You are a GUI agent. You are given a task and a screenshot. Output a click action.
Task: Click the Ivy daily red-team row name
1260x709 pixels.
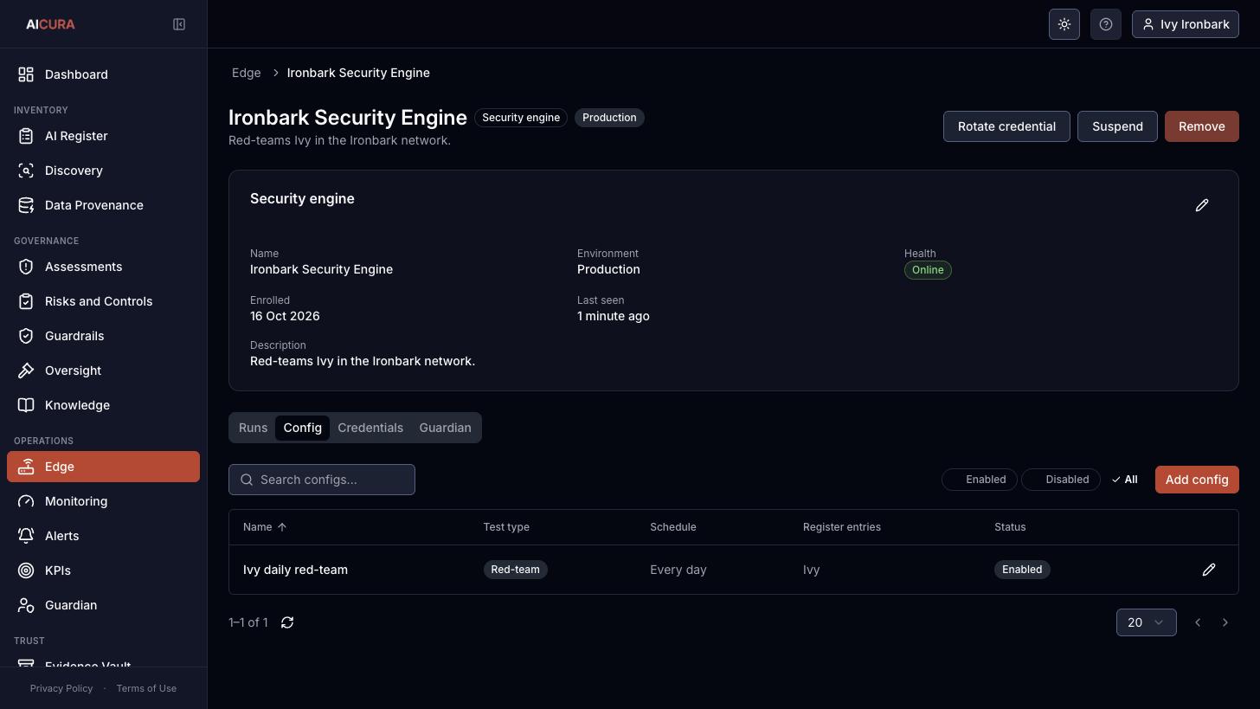pos(295,570)
